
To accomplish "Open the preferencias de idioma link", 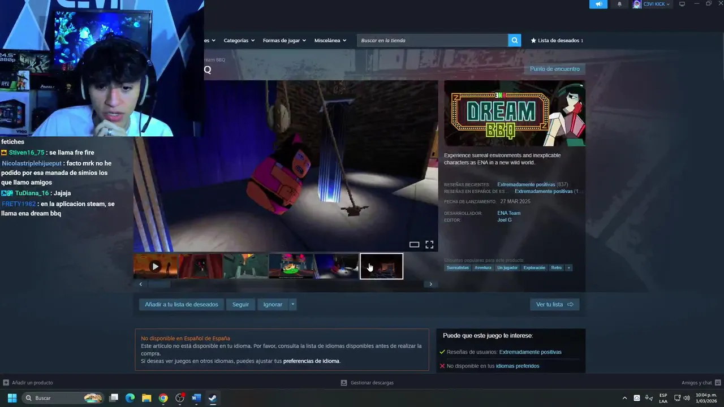I will pos(311,361).
